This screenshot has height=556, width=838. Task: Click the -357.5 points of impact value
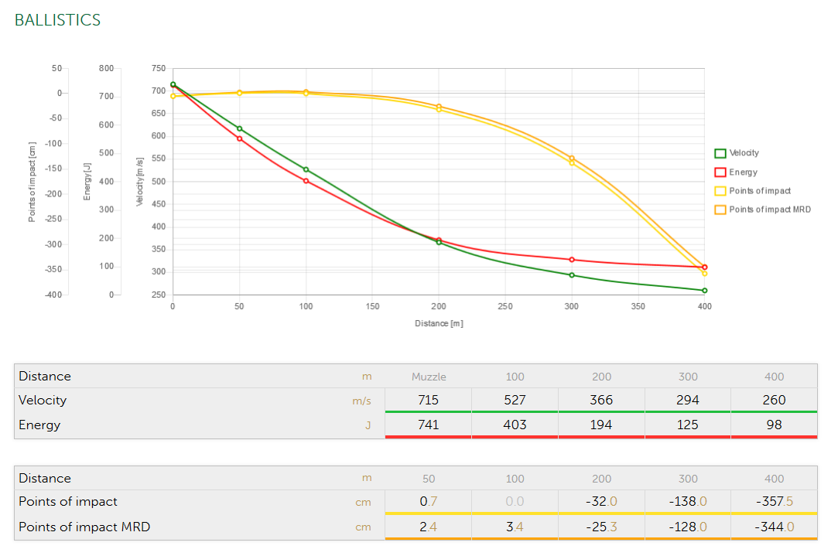[774, 501]
